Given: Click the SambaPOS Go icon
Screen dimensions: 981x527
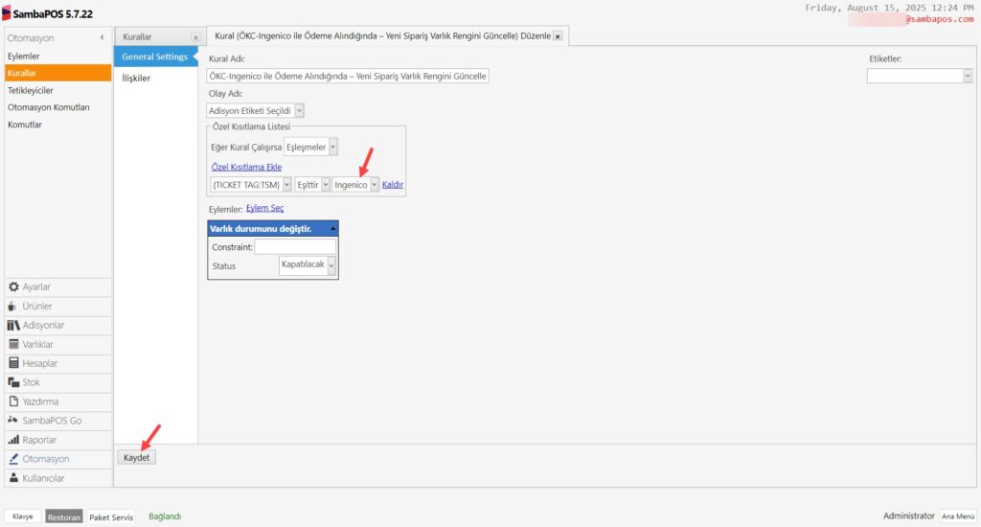Looking at the screenshot, I should pos(12,420).
